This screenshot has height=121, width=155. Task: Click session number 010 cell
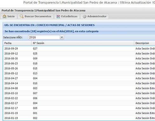pyautogui.click(x=35, y=83)
